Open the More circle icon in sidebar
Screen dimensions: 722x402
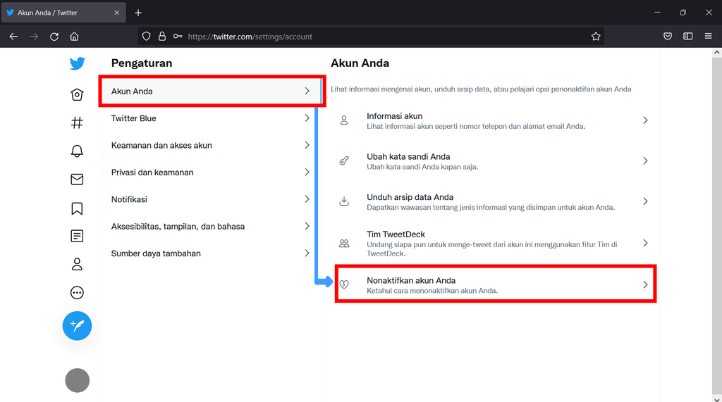77,293
